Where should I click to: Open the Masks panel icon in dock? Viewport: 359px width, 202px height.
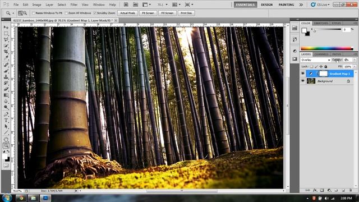click(294, 59)
